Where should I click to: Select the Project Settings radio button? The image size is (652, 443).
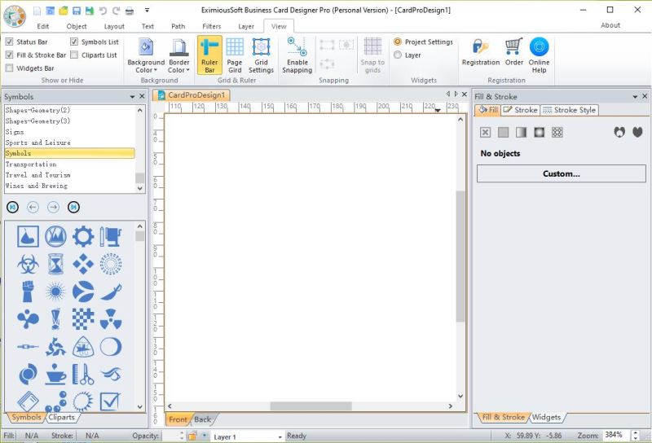tap(398, 42)
